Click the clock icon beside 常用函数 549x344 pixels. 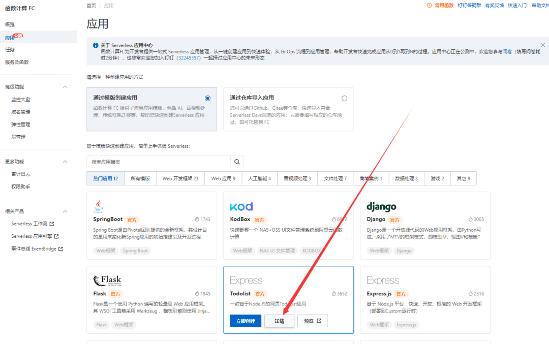[429, 5]
